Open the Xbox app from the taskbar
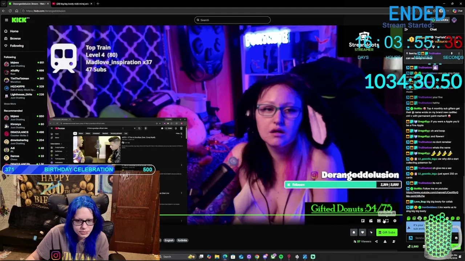The height and width of the screenshot is (261, 465). tap(273, 257)
